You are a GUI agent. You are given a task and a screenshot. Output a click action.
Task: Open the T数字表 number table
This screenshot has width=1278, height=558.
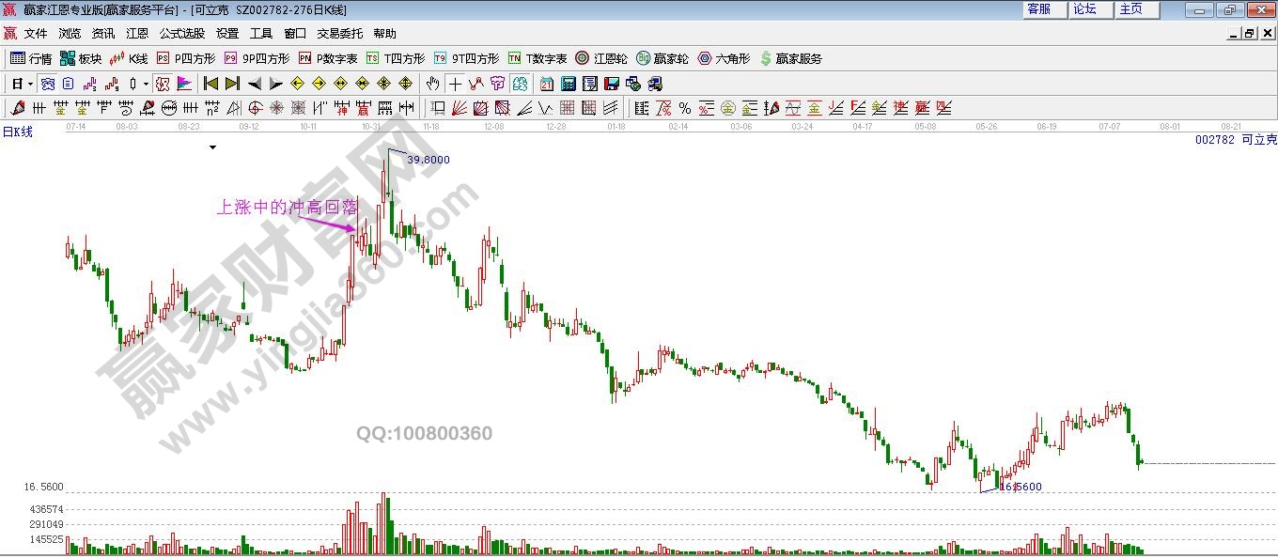(538, 58)
